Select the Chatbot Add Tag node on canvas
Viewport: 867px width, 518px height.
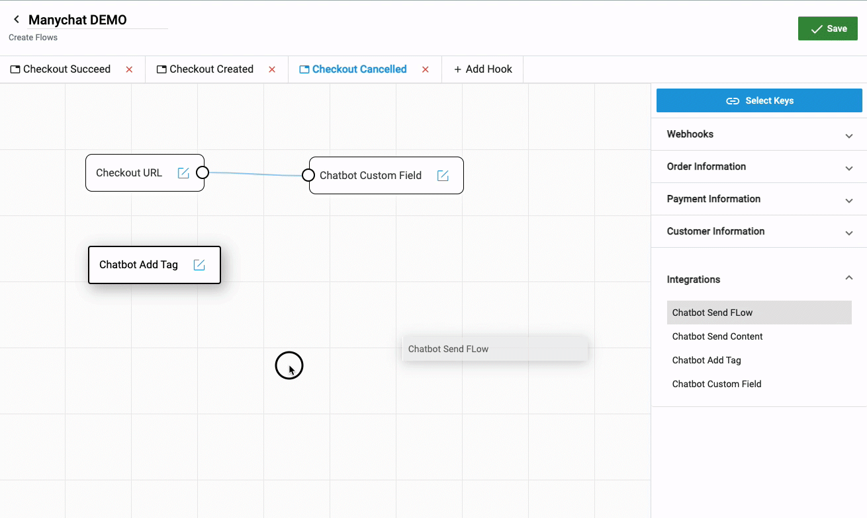(154, 265)
